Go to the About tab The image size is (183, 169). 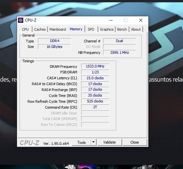click(136, 29)
